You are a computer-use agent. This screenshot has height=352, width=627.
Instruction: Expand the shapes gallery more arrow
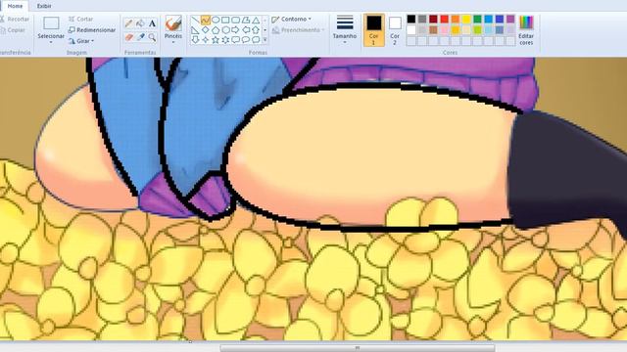pyautogui.click(x=265, y=39)
